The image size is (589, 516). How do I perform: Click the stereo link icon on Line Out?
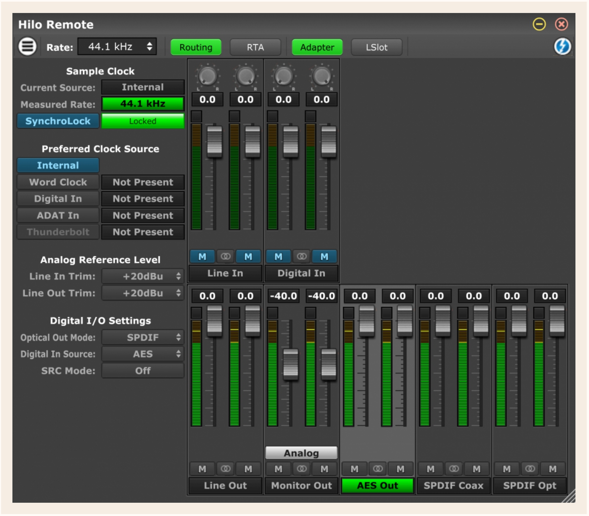click(x=225, y=469)
